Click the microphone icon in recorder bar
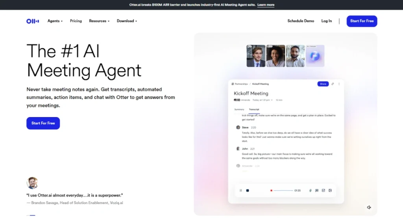This screenshot has height=218, width=403. point(310,191)
